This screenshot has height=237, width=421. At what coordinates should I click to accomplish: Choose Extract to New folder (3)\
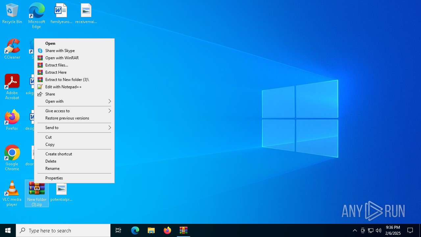(74, 80)
